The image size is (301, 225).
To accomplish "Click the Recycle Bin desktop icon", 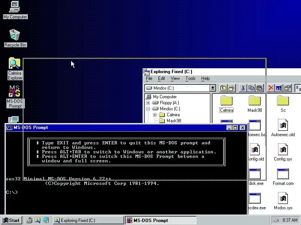I will pos(15,38).
